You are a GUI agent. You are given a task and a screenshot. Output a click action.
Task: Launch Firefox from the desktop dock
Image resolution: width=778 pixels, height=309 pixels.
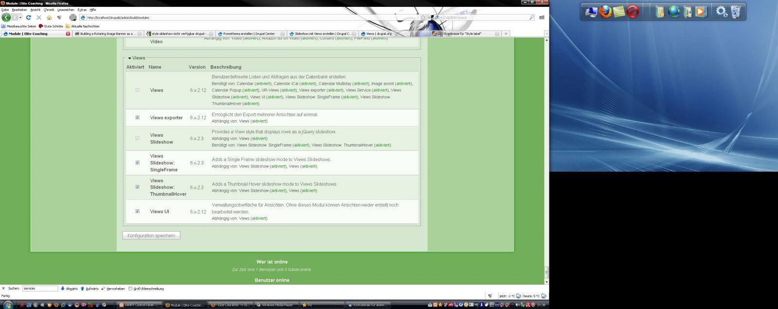(x=605, y=11)
